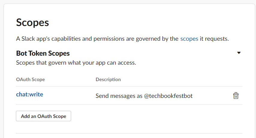This screenshot has width=256, height=138.
Task: Click the word Token in section heading
Action: point(38,53)
